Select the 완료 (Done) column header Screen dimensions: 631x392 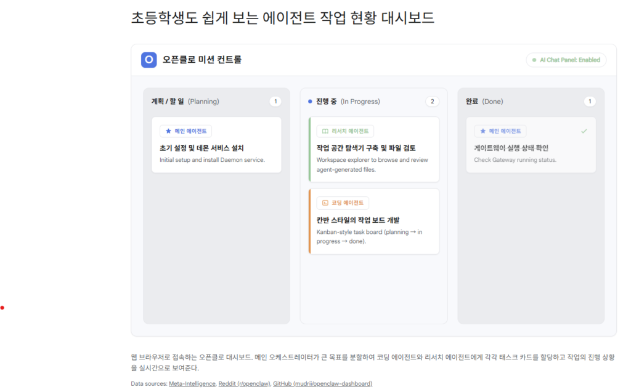click(484, 102)
